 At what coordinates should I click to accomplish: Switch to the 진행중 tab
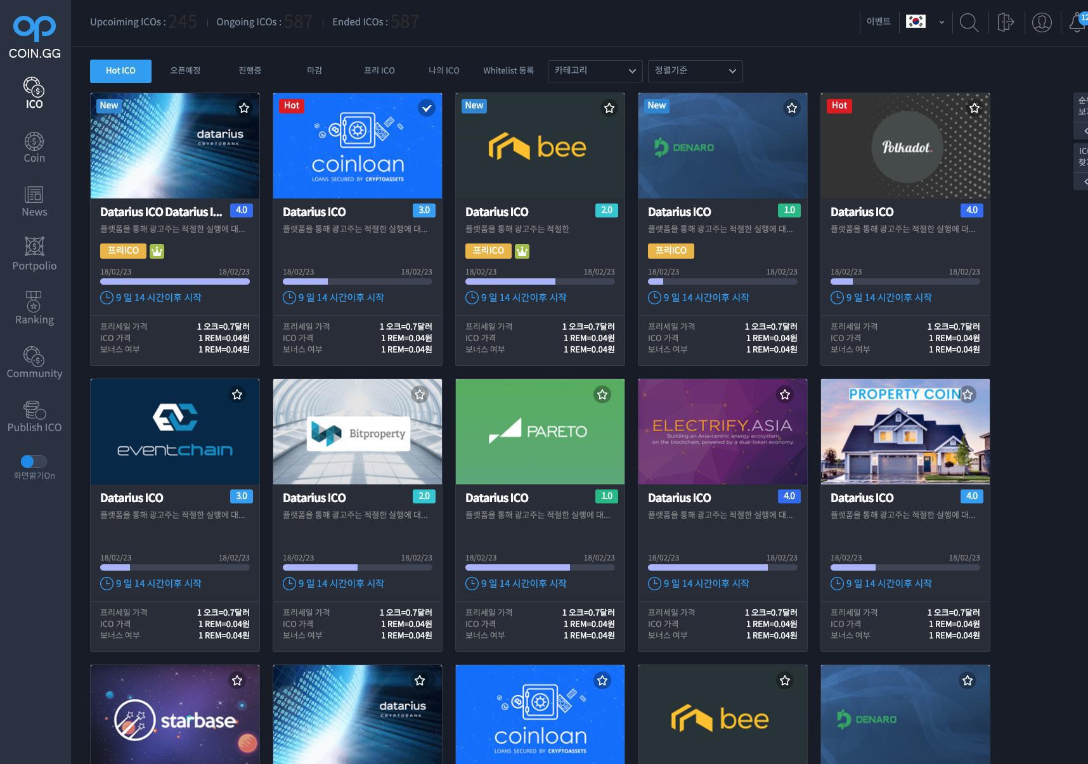coord(250,70)
